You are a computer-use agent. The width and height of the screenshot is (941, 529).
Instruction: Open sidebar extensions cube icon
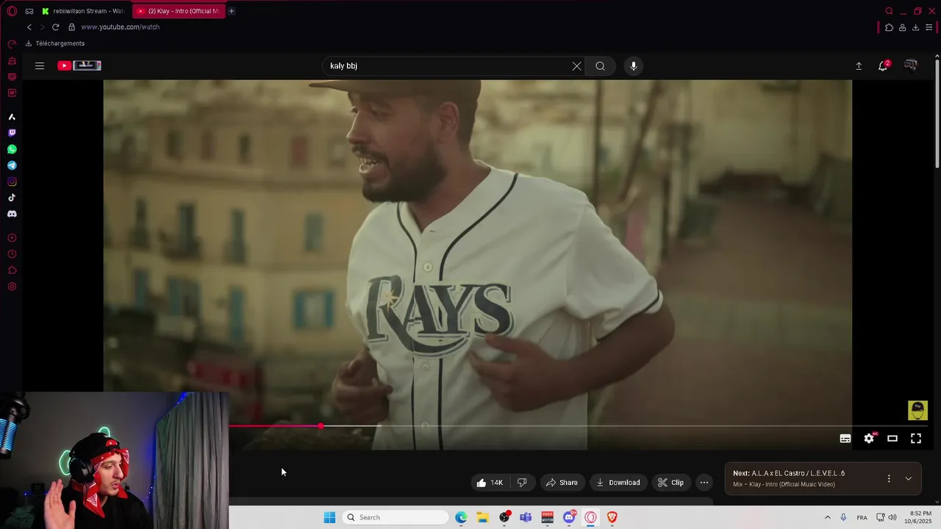12,270
